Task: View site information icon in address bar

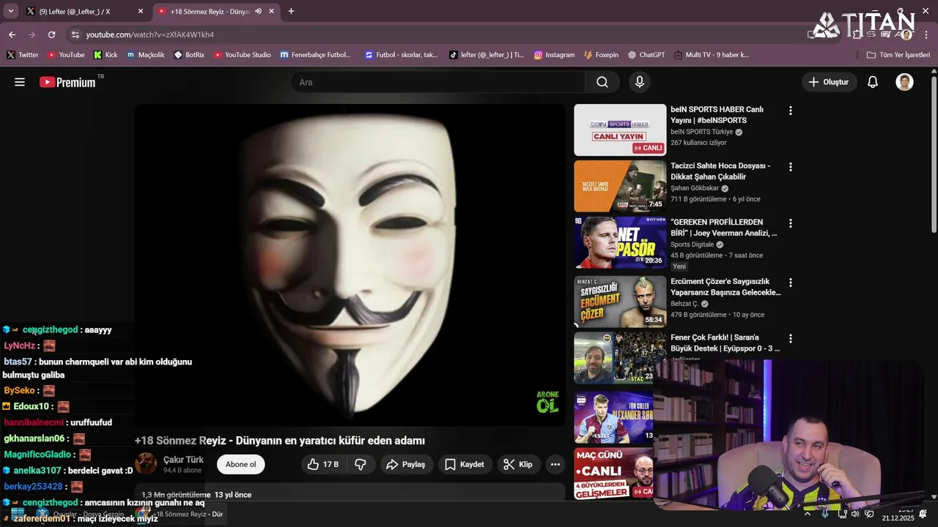Action: click(x=75, y=34)
